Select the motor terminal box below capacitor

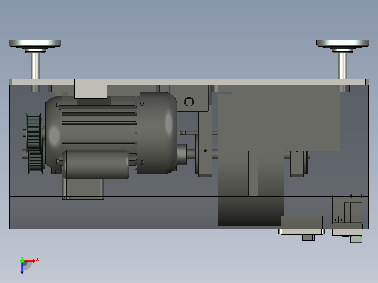point(83,189)
